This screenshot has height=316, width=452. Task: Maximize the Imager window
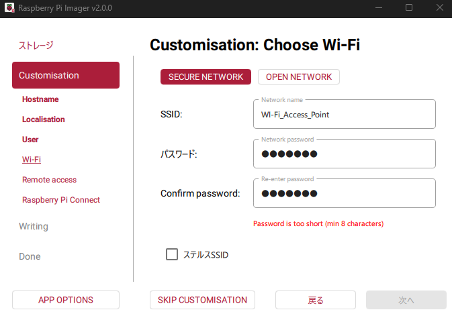[409, 7]
